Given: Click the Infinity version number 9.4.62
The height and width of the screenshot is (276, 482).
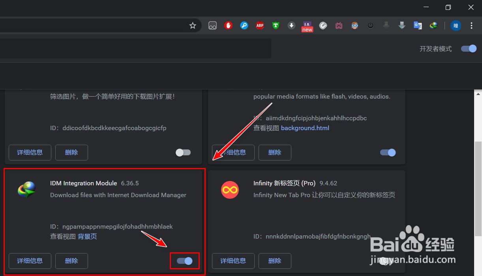Looking at the screenshot, I should [328, 183].
